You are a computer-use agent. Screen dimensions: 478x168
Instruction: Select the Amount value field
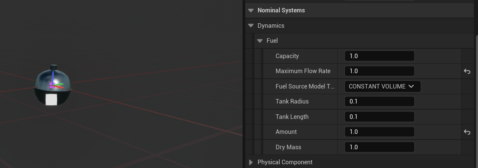click(x=379, y=132)
